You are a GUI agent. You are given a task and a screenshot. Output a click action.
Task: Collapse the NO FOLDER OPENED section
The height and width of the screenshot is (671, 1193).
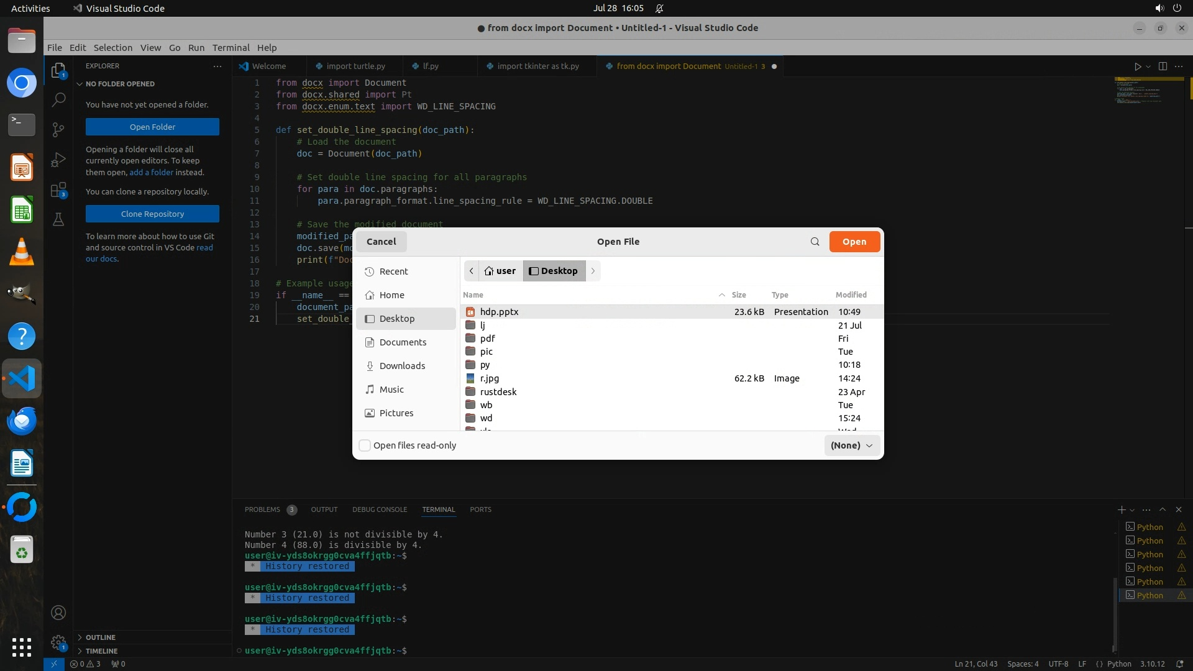coord(120,84)
